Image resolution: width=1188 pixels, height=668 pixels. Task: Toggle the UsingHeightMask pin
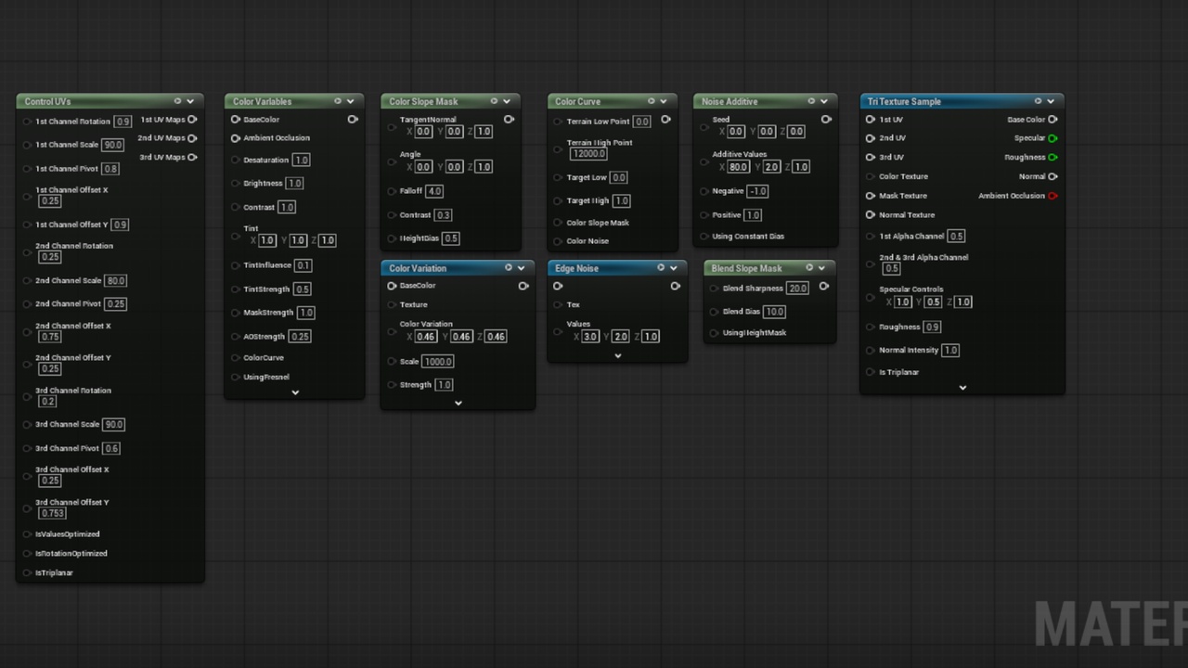(715, 333)
